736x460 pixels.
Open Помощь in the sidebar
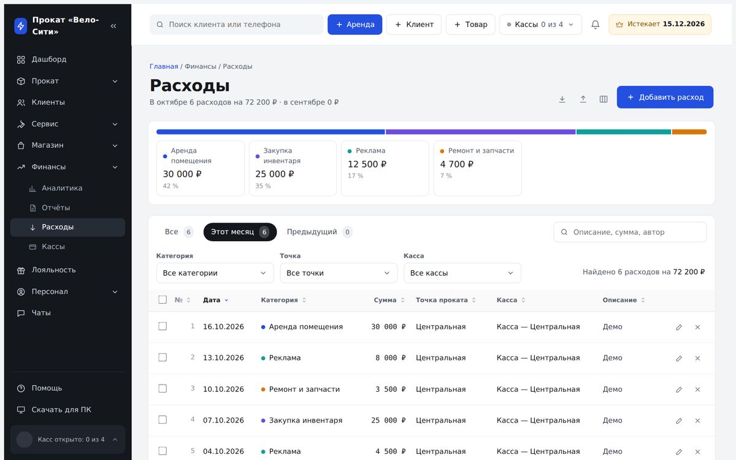(x=67, y=388)
